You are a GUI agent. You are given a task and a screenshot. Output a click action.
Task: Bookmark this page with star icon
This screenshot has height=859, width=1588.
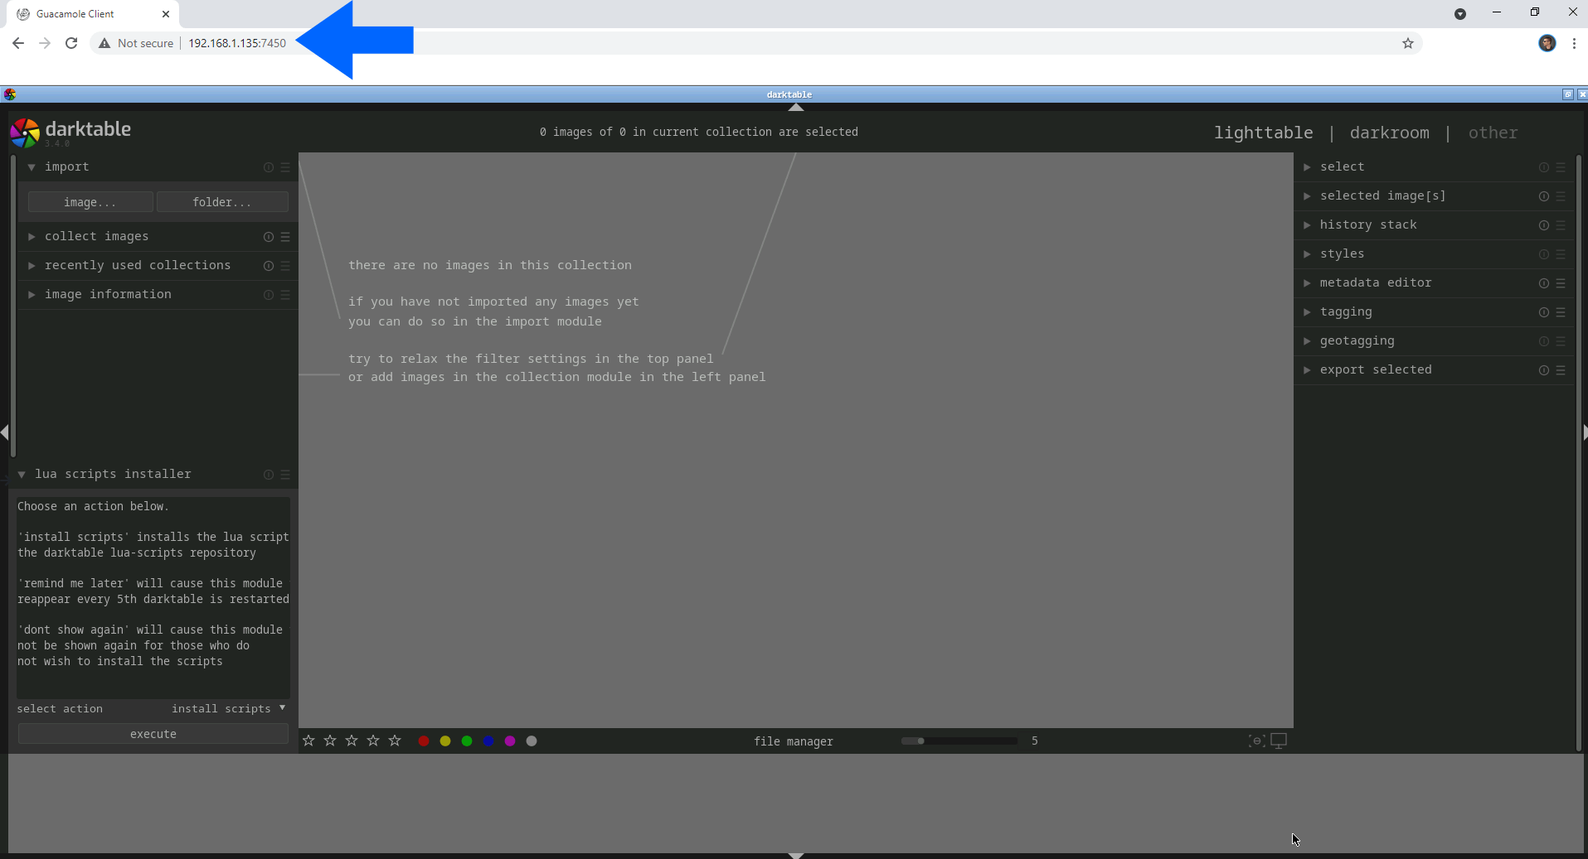pos(1408,43)
